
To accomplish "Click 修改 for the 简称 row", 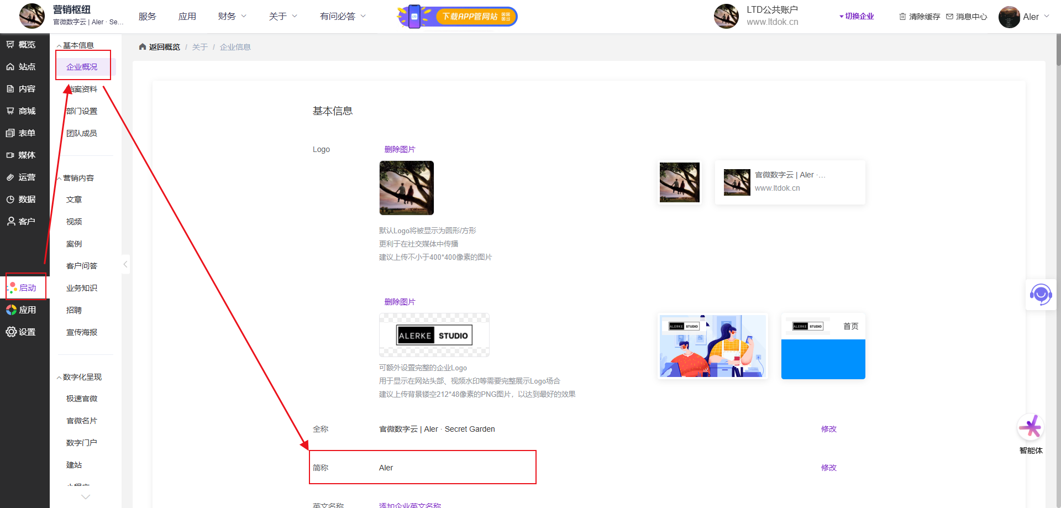I will (829, 468).
